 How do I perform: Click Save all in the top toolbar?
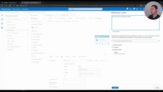coord(35,12)
